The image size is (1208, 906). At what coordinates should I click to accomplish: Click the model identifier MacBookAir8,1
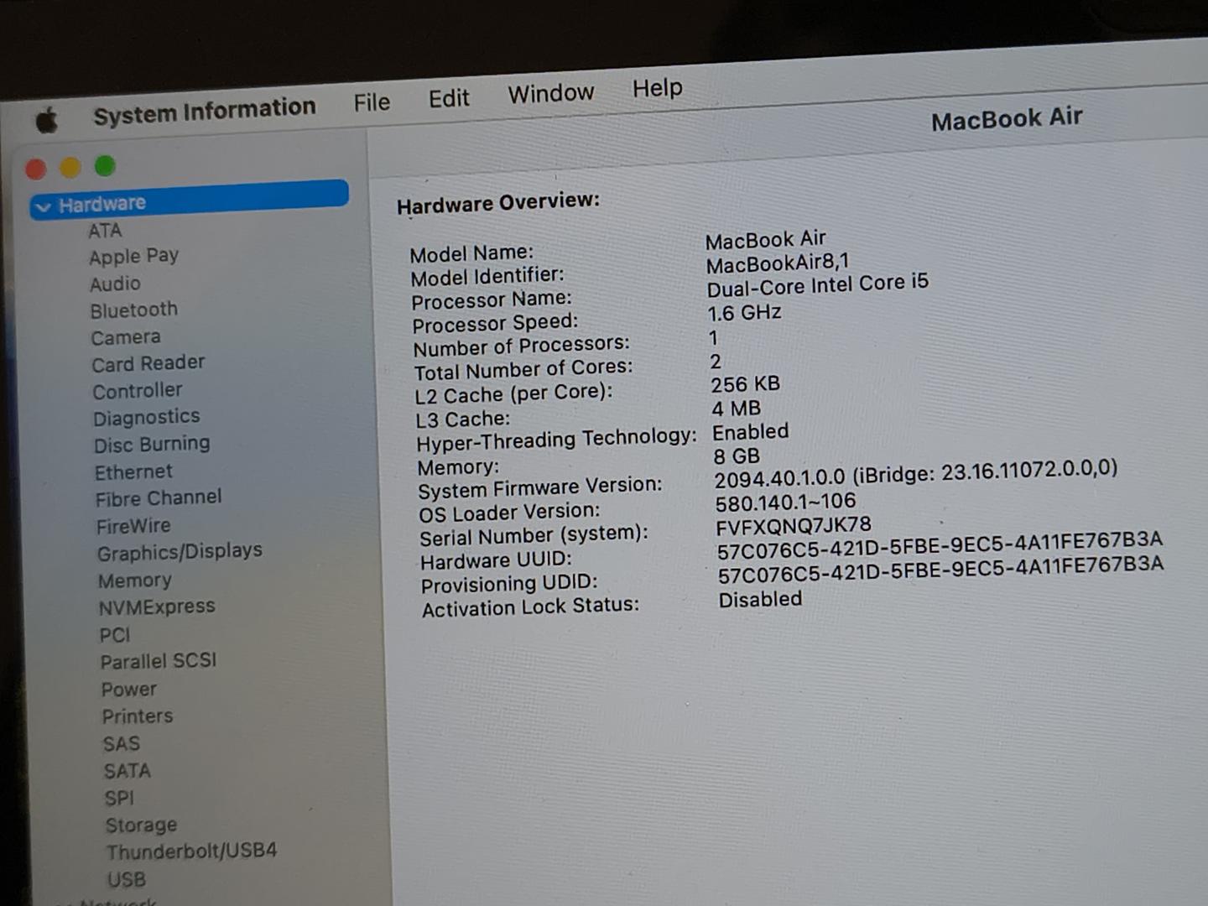point(778,264)
